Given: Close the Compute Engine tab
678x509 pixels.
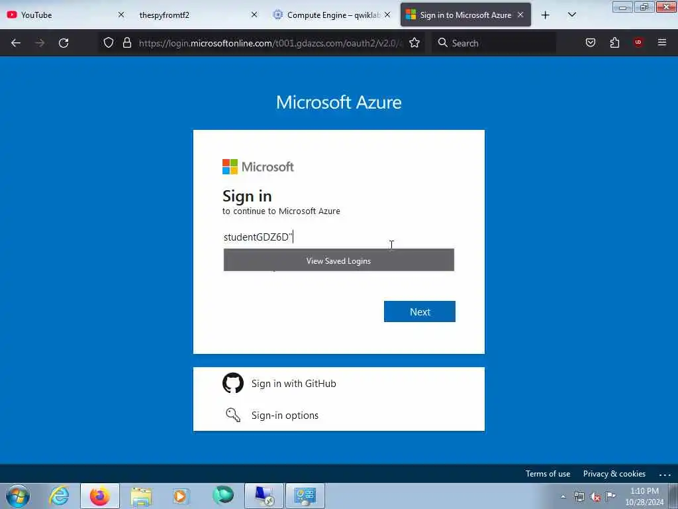Looking at the screenshot, I should (387, 15).
